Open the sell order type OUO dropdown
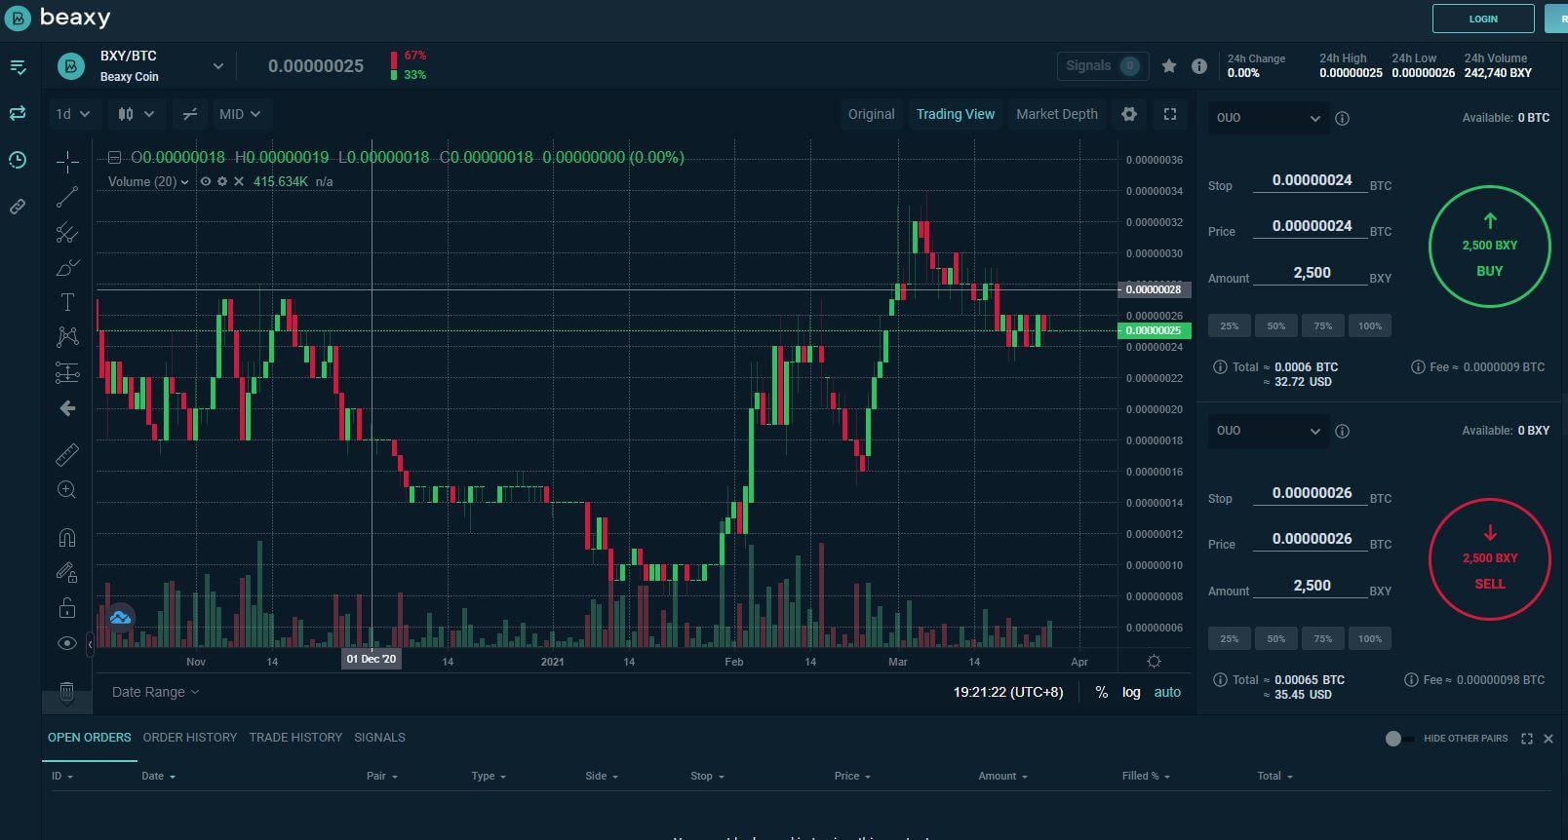The height and width of the screenshot is (840, 1568). coord(1268,431)
